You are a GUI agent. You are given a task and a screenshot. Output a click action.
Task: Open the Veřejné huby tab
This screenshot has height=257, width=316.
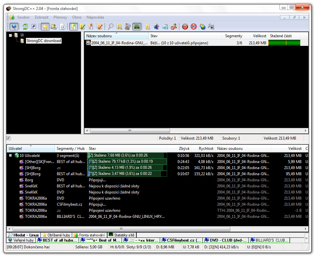click(x=21, y=240)
